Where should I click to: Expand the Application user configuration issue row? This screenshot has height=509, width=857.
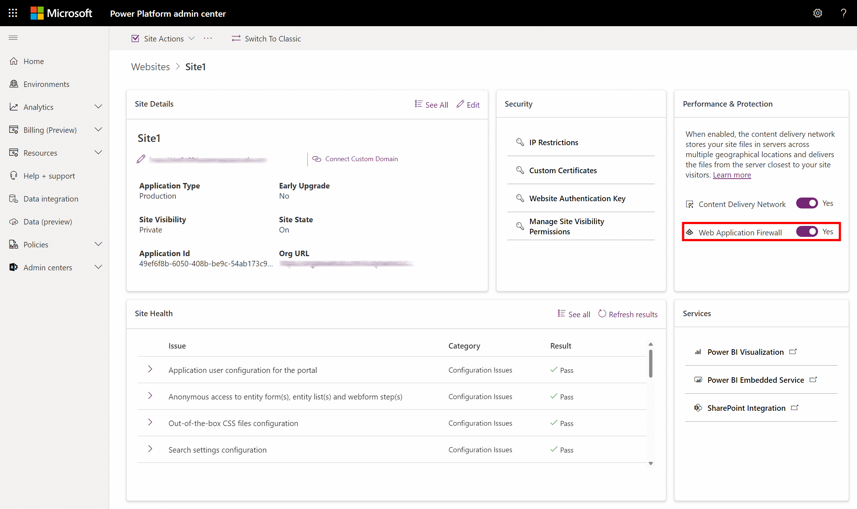[x=150, y=370]
